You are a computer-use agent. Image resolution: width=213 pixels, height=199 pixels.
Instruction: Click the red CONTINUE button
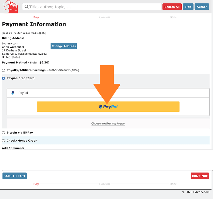[200, 176]
